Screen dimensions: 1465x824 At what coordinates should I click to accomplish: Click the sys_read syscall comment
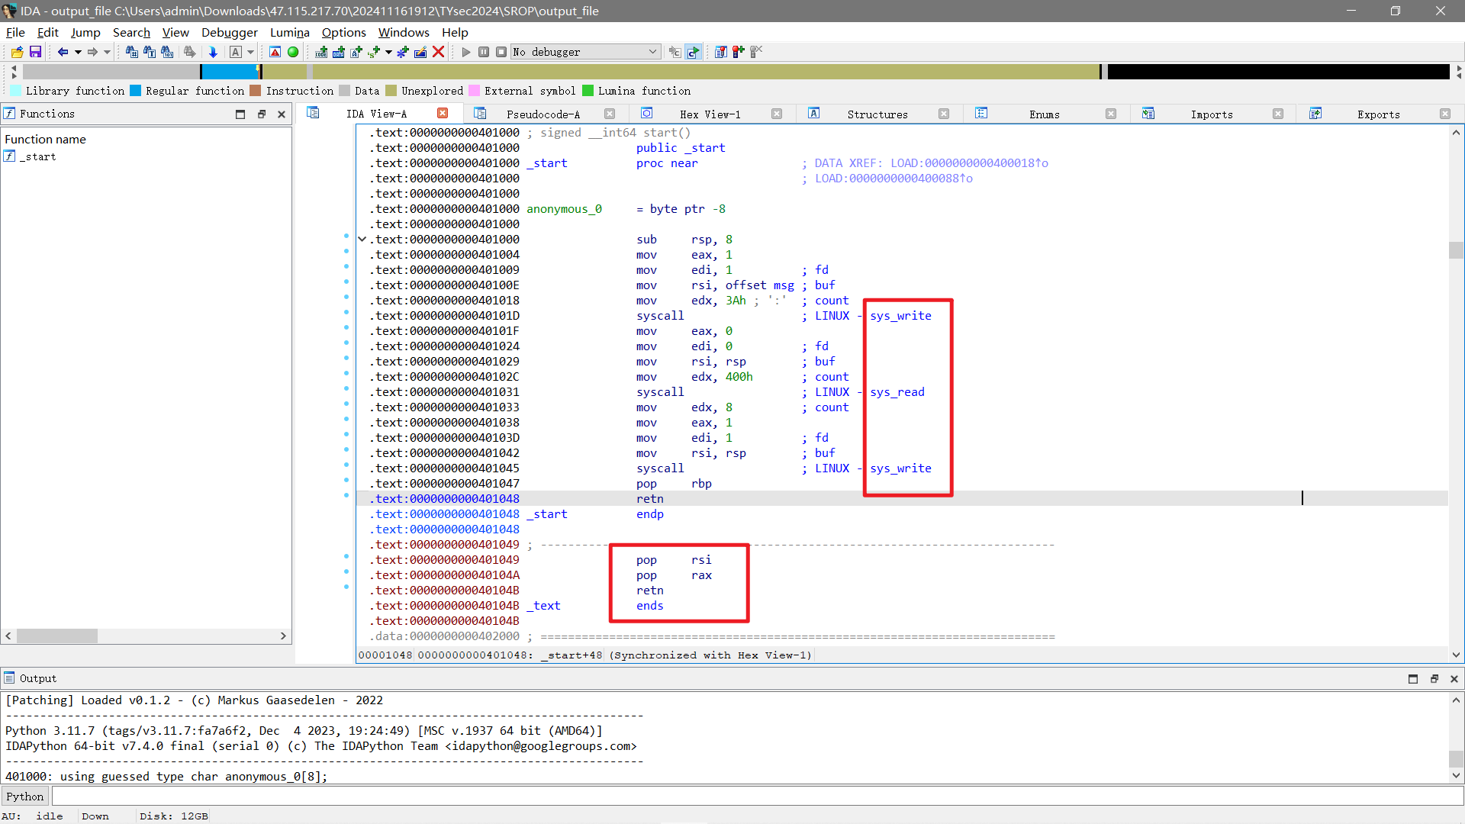(897, 392)
